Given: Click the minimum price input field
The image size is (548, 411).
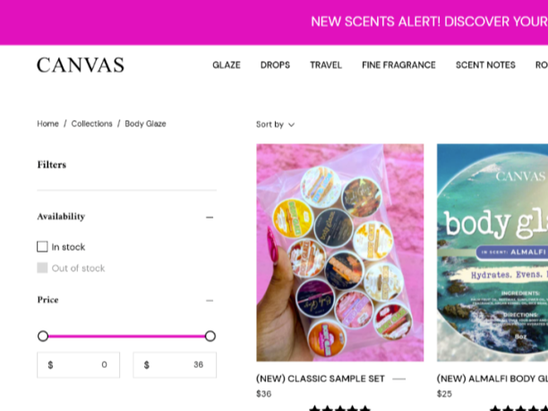Looking at the screenshot, I should (79, 364).
